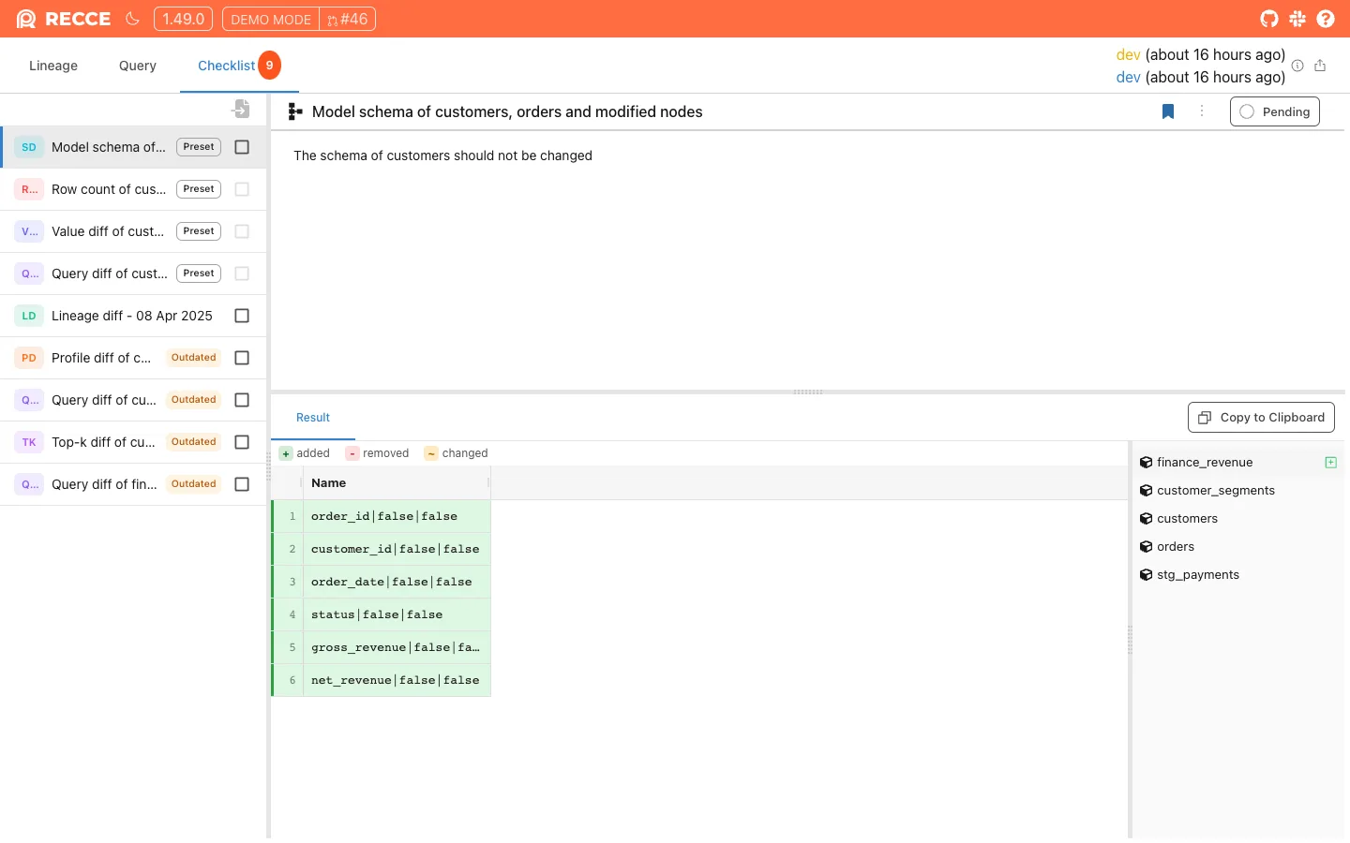Viewport: 1350px width, 843px height.
Task: Select Lineage diff - 08 Apr 2025 item
Action: coord(132,316)
